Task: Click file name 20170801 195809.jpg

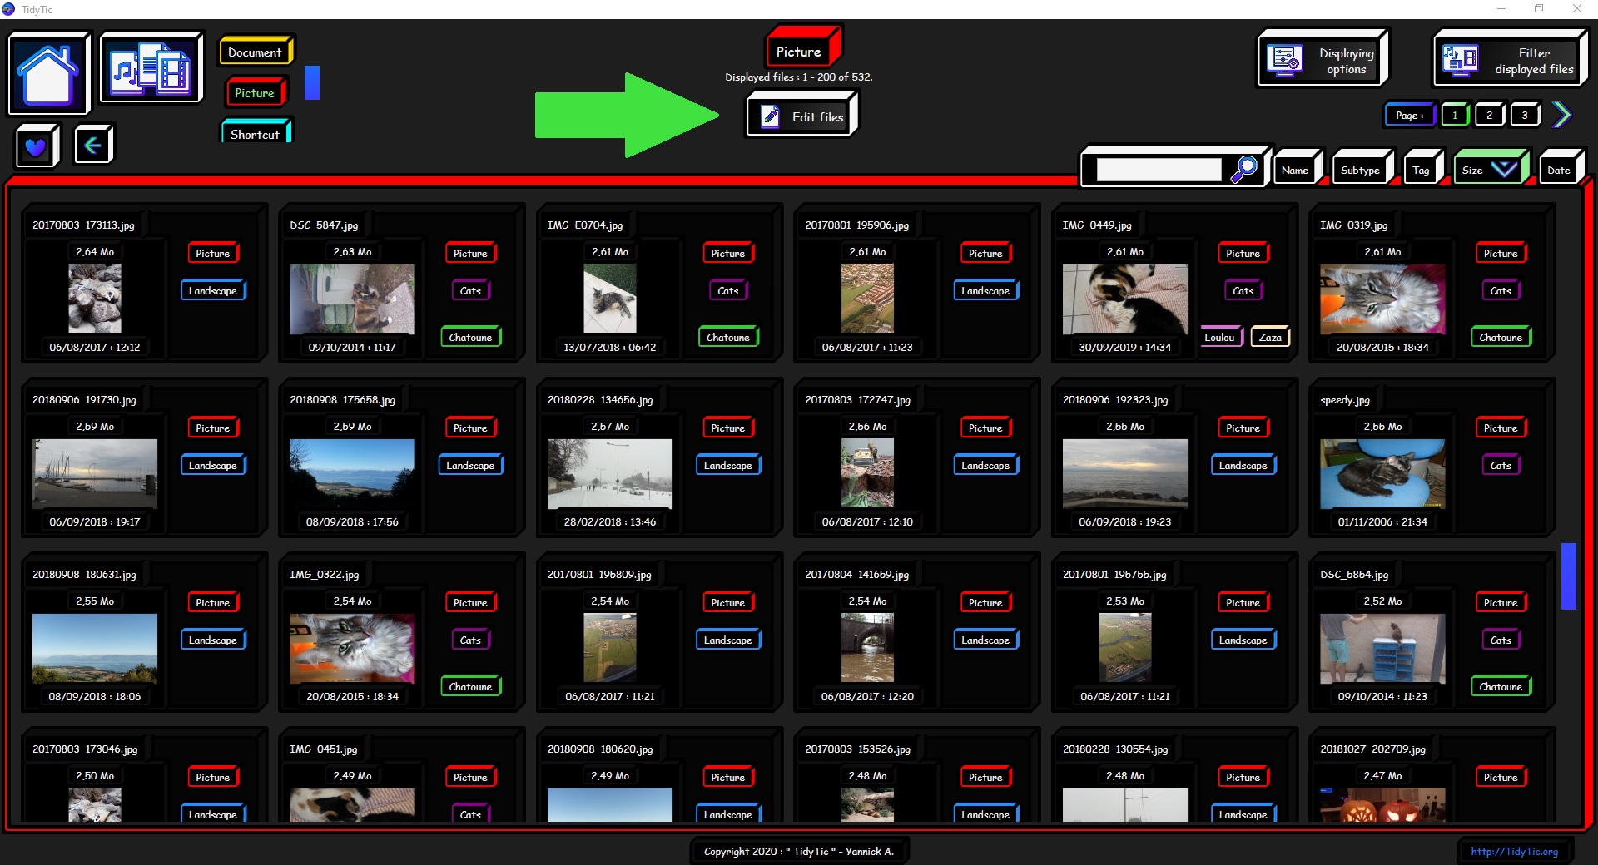Action: pos(599,574)
